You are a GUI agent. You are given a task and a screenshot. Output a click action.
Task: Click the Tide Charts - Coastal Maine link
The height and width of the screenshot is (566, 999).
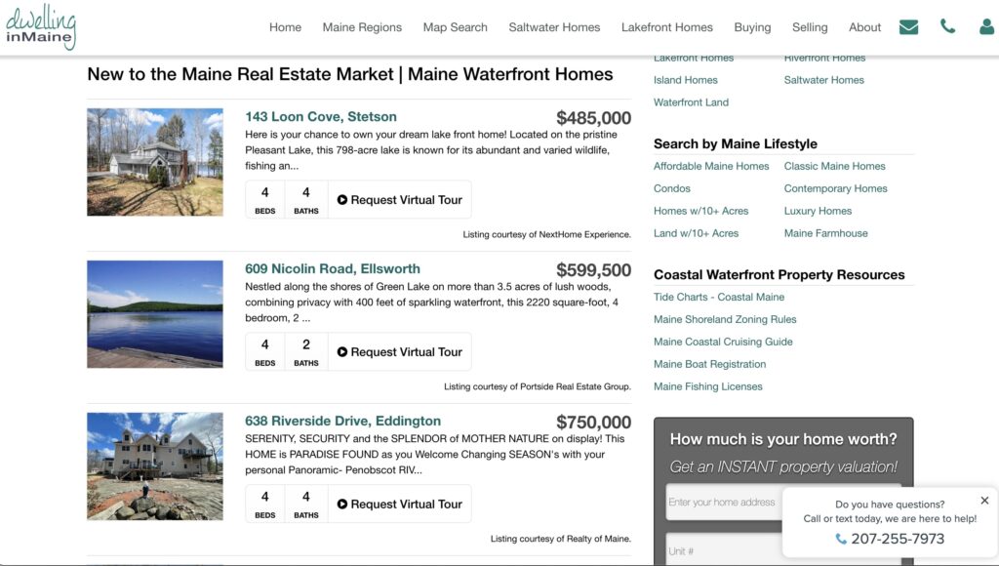tap(719, 297)
